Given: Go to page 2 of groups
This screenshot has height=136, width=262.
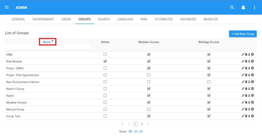Looking at the screenshot, I should pos(142,124).
